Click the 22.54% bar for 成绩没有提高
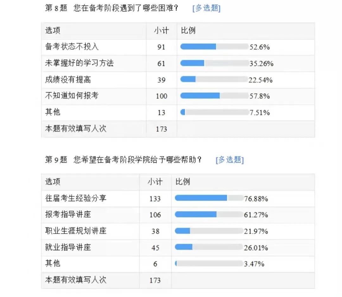 (214, 79)
